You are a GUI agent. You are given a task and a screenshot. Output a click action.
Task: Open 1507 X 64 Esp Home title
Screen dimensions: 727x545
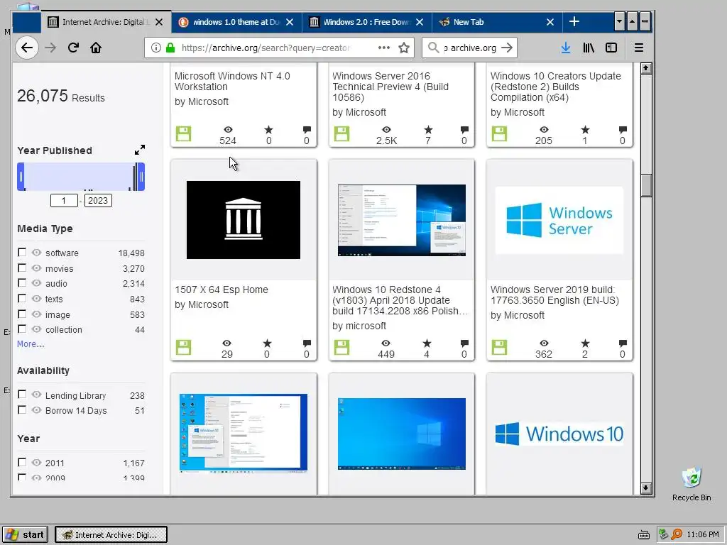click(x=222, y=290)
